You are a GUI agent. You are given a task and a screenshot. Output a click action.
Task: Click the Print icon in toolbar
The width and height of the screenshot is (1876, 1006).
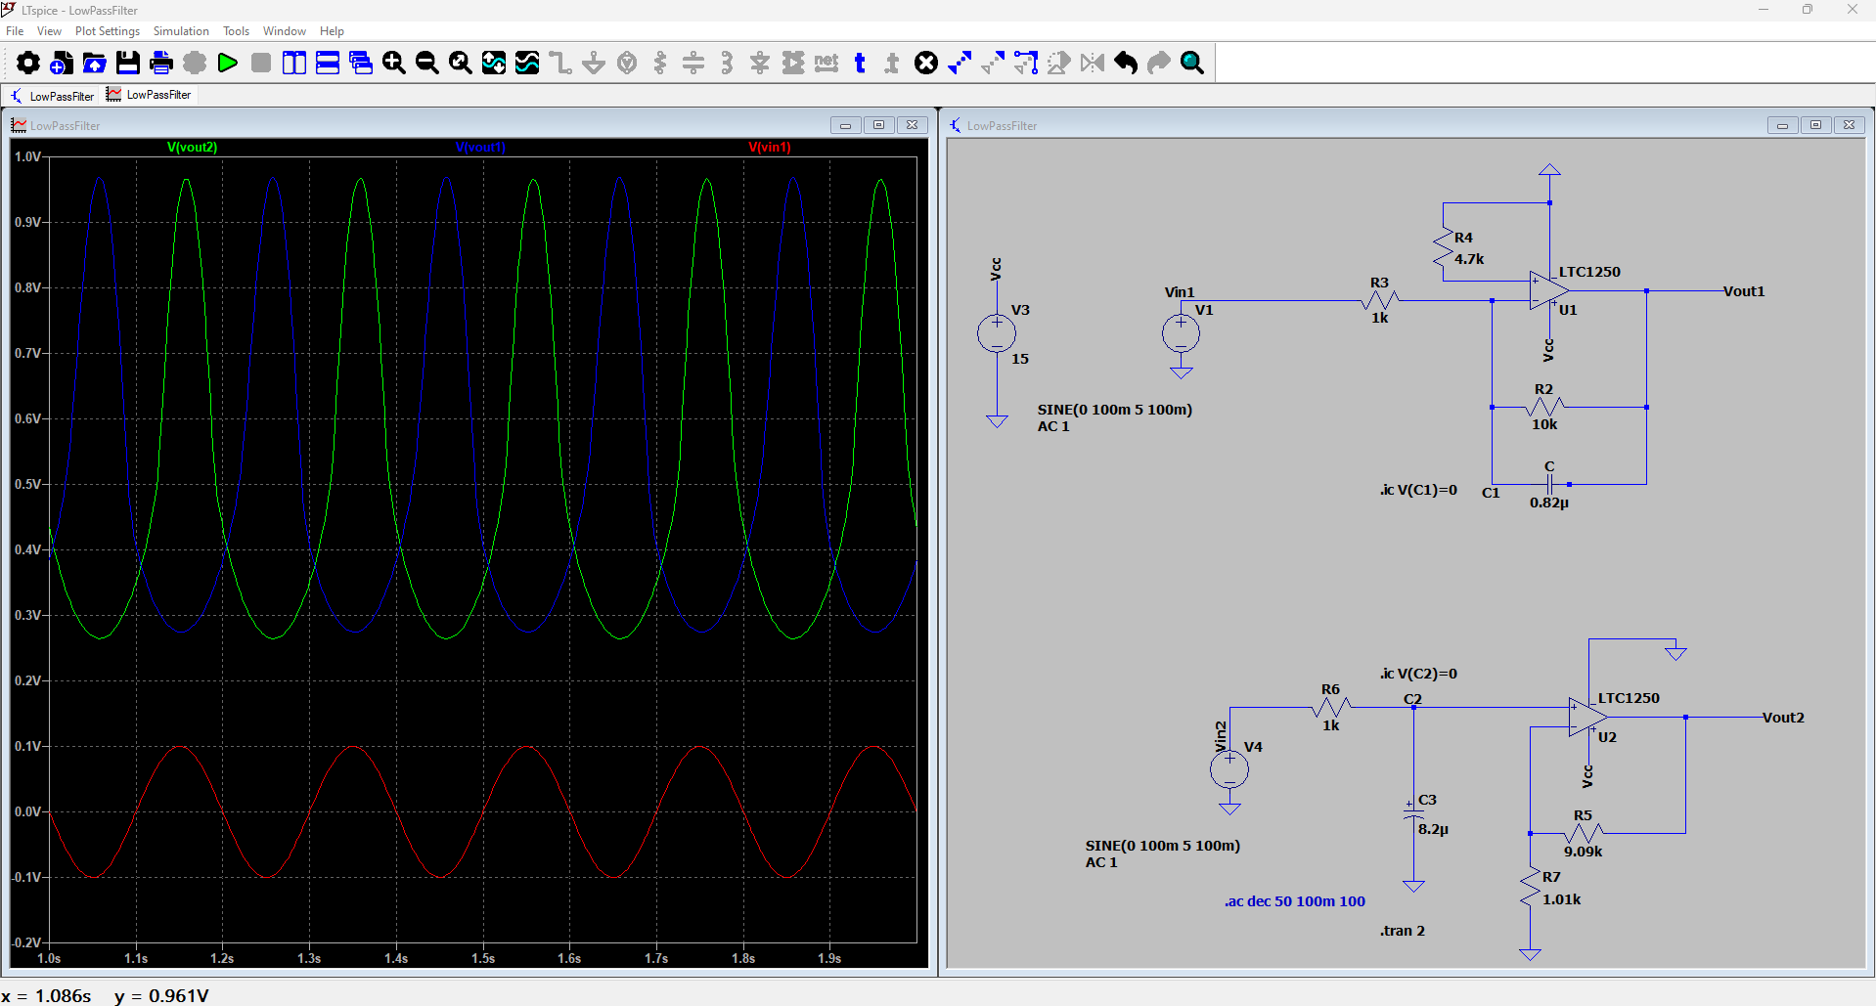click(161, 64)
